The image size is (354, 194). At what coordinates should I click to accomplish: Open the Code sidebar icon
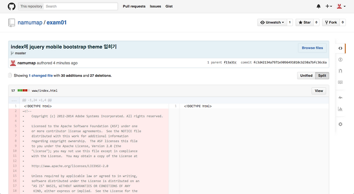(x=340, y=48)
